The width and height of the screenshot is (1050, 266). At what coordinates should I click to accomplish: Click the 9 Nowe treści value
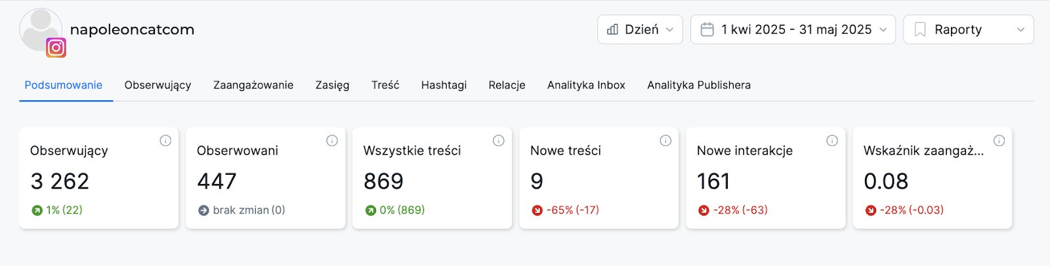[x=537, y=181]
